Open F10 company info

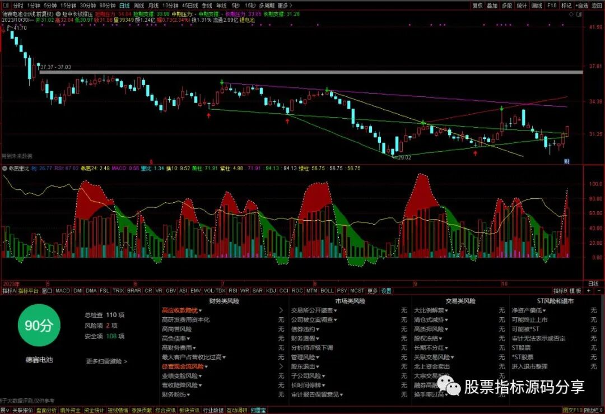click(x=552, y=6)
